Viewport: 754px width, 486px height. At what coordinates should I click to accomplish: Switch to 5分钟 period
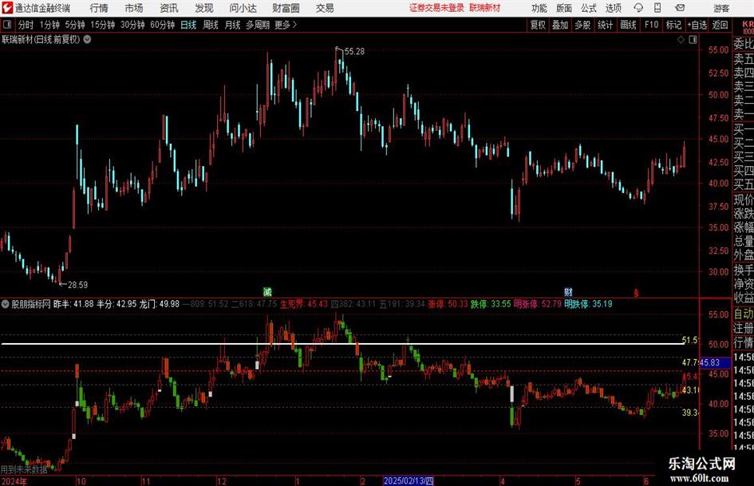tap(74, 25)
